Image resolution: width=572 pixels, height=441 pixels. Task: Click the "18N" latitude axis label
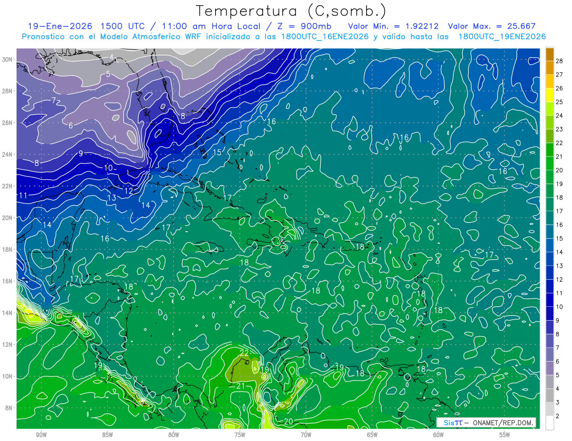point(8,249)
